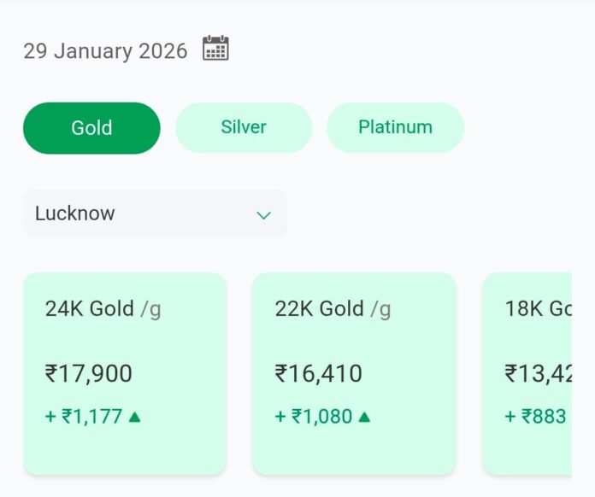Image resolution: width=595 pixels, height=497 pixels.
Task: Select the Gold tab
Action: [91, 128]
